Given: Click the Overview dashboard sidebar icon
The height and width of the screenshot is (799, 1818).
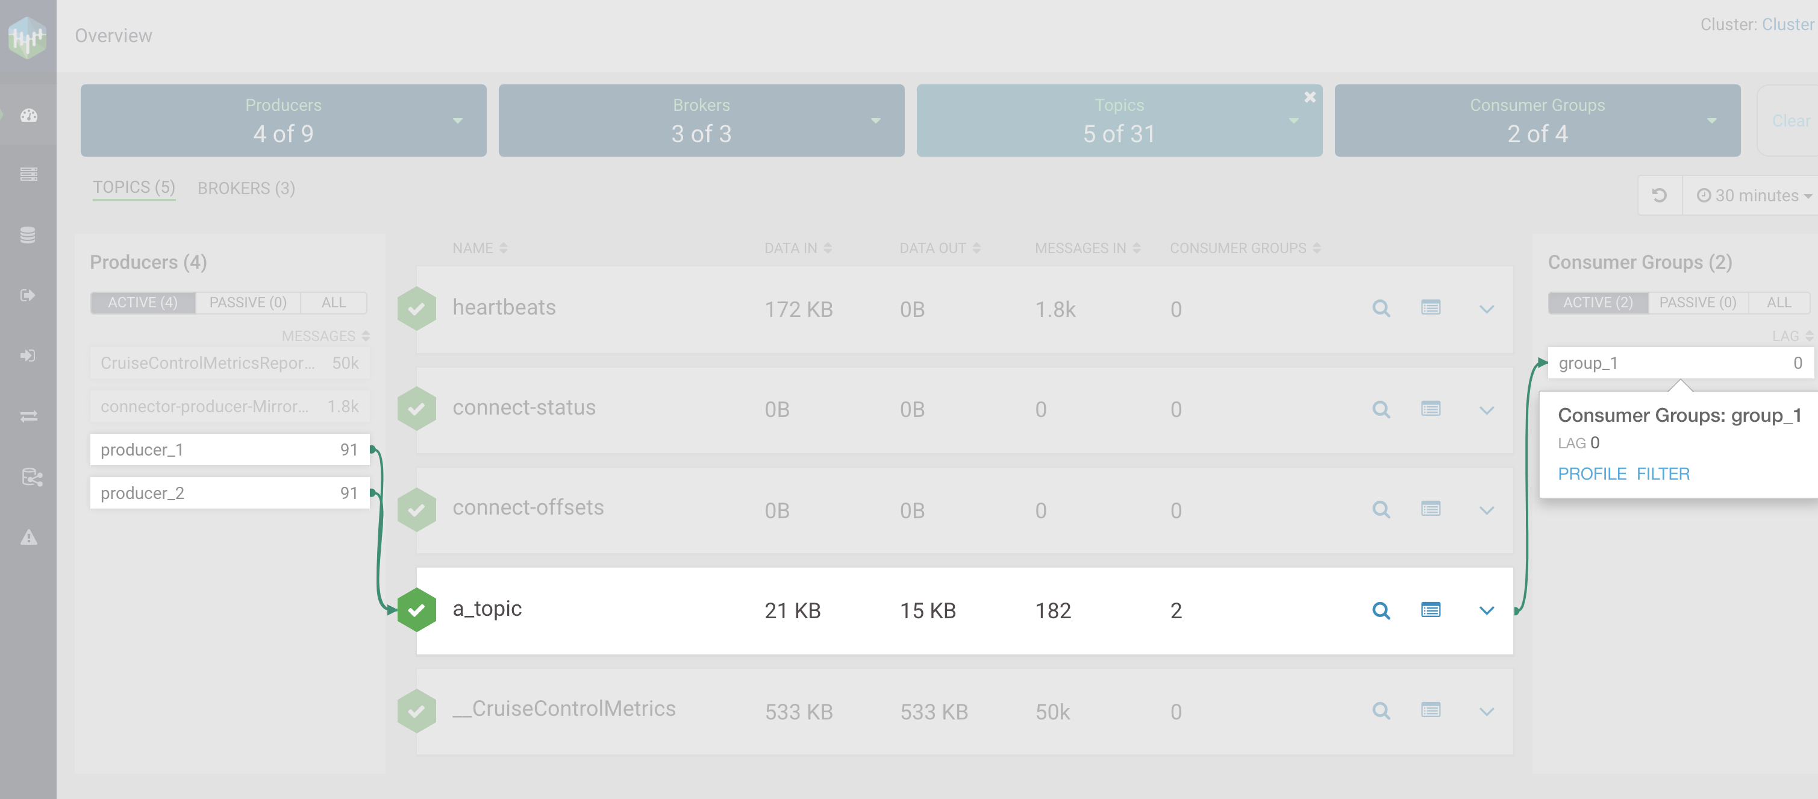Looking at the screenshot, I should point(28,115).
